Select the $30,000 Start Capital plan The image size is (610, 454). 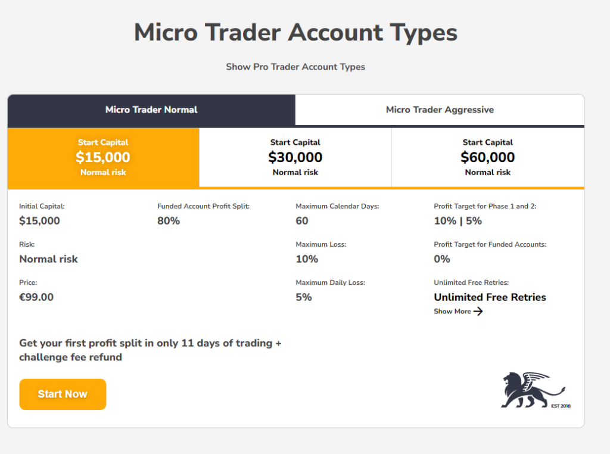(x=295, y=157)
